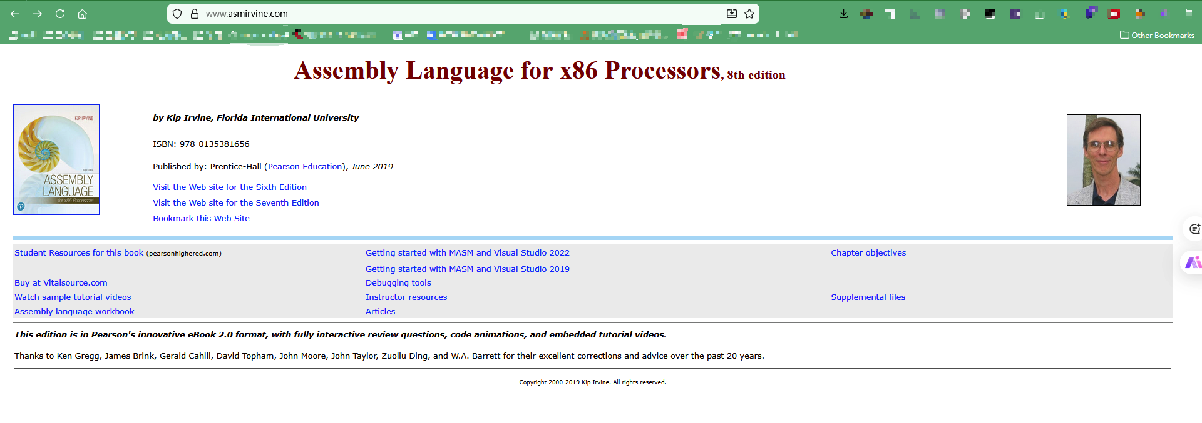
Task: Visit the Web site for the Sixth Edition
Action: pyautogui.click(x=230, y=187)
